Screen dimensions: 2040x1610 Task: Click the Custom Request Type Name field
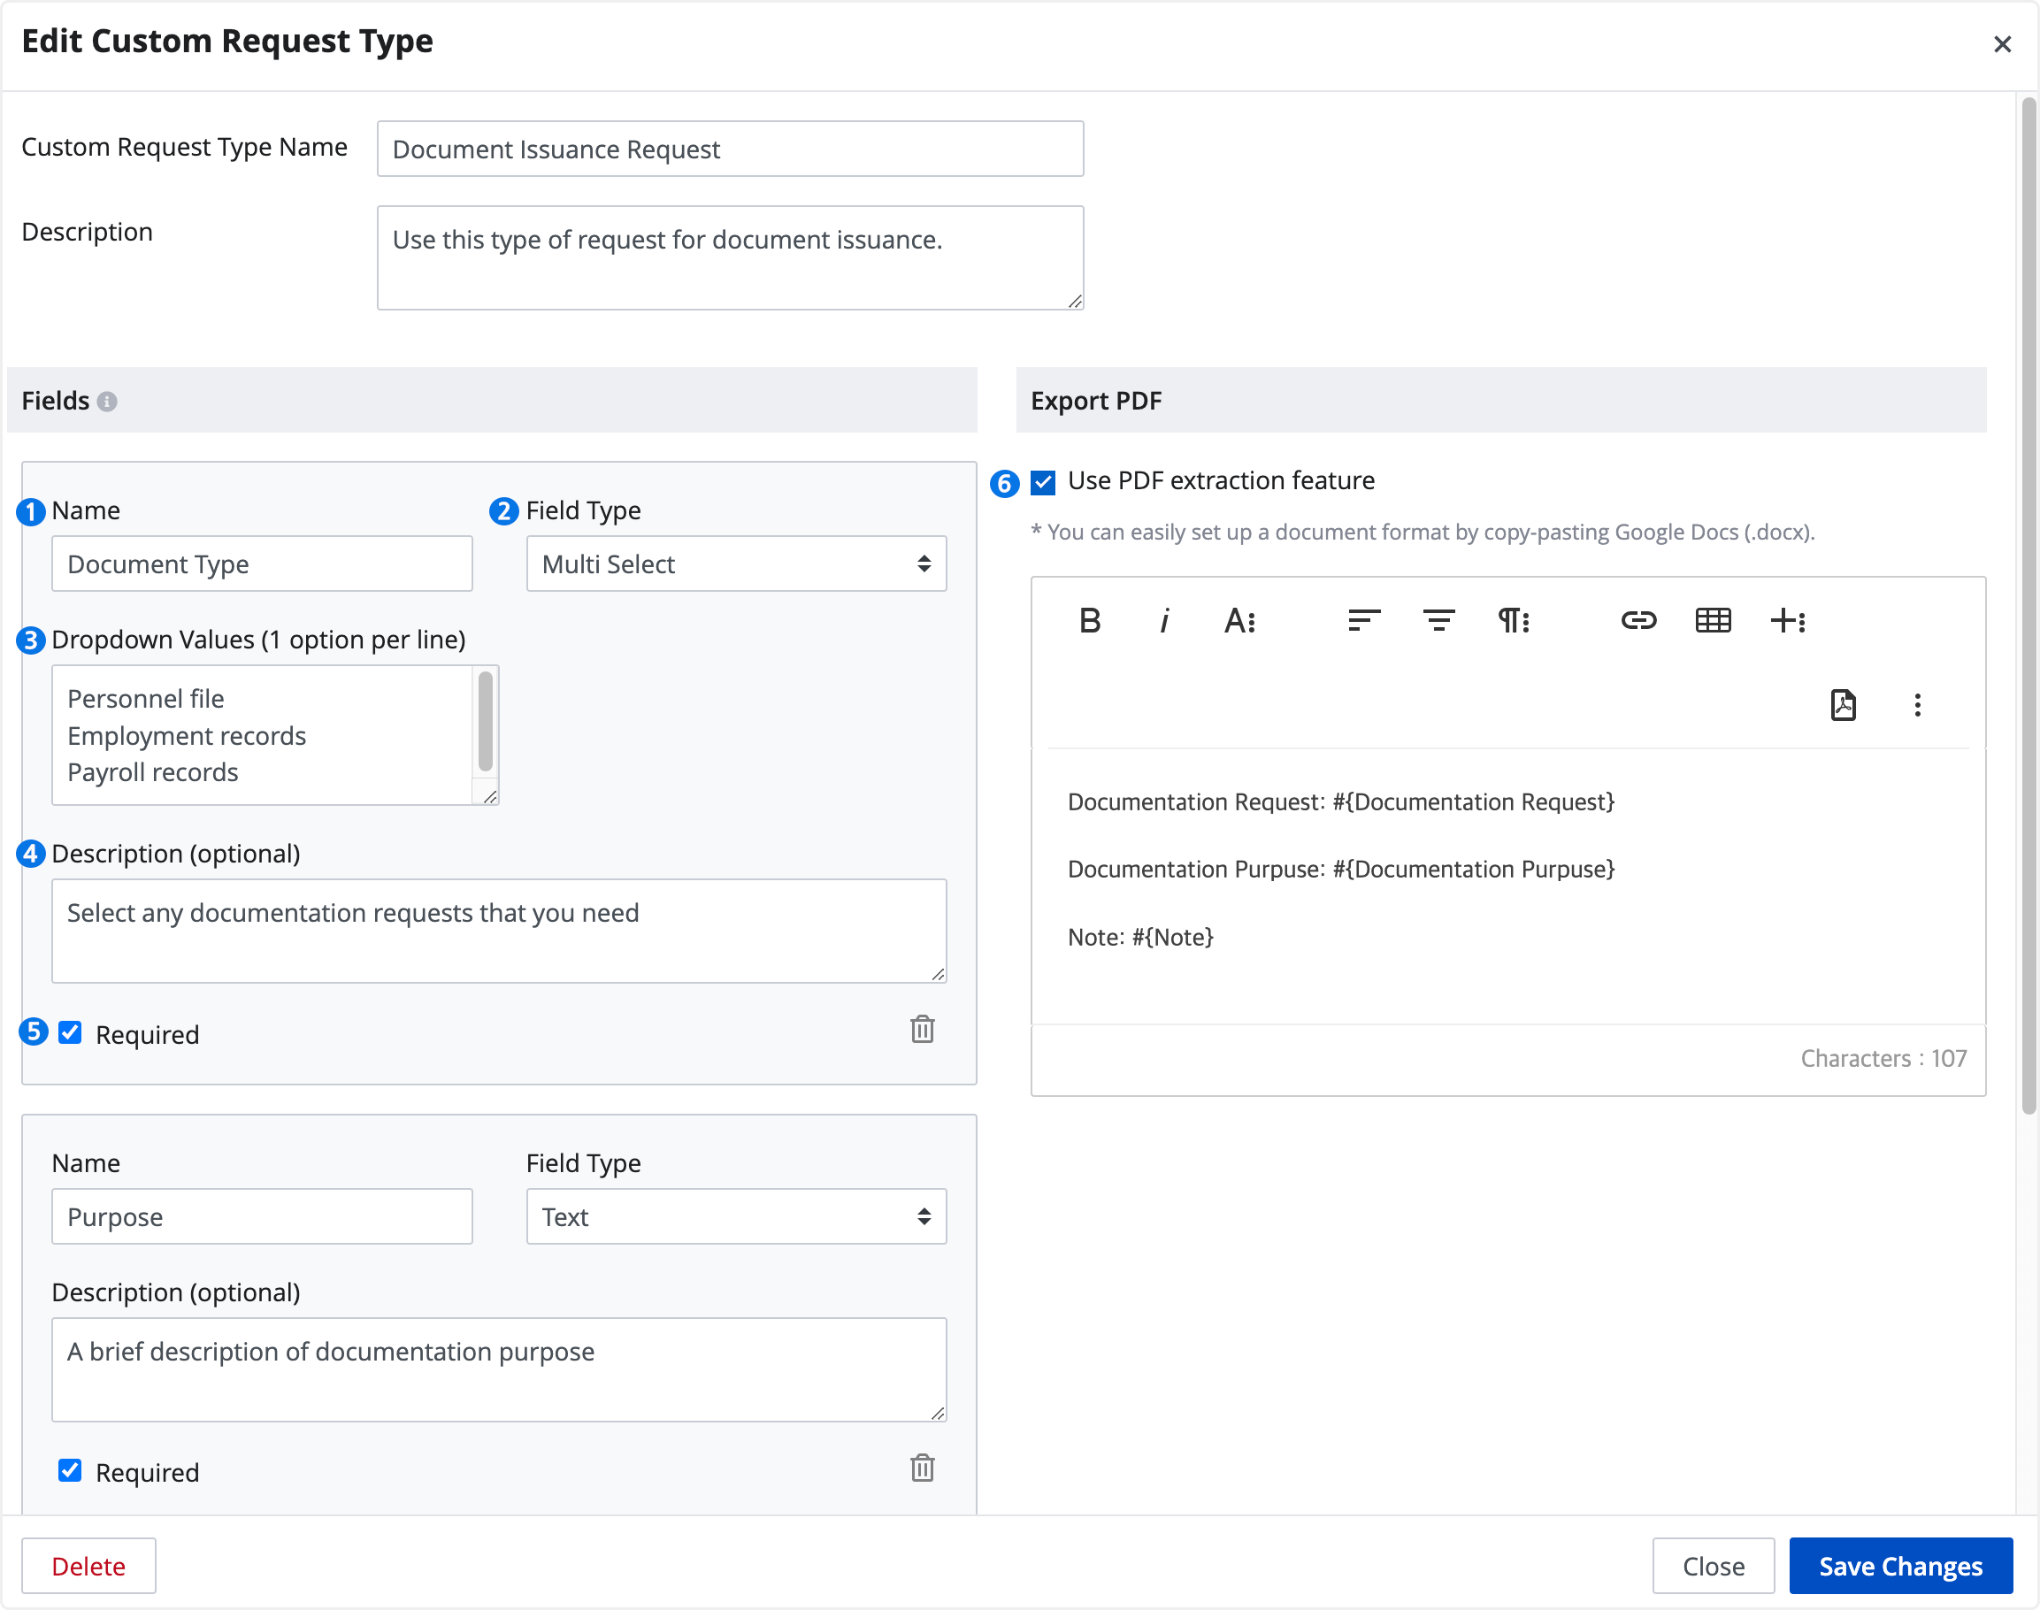(x=730, y=149)
